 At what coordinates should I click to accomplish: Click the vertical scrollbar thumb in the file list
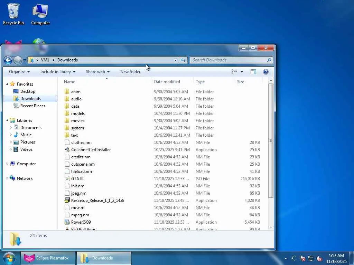(271, 140)
